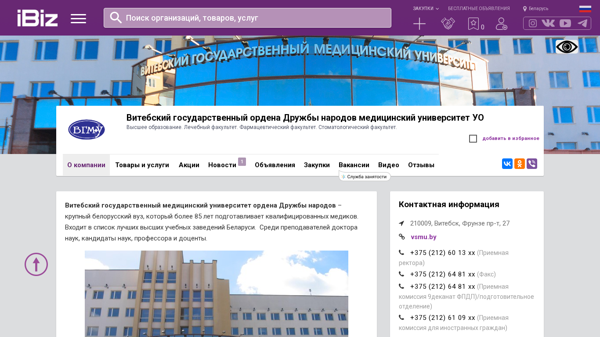Click the handshake icon in header
This screenshot has height=337, width=600.
click(x=448, y=24)
